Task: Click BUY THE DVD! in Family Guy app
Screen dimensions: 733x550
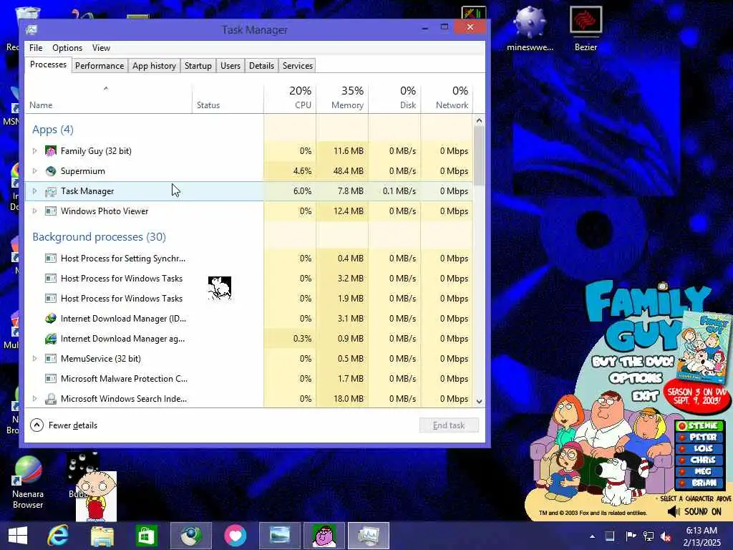Action: coord(633,361)
